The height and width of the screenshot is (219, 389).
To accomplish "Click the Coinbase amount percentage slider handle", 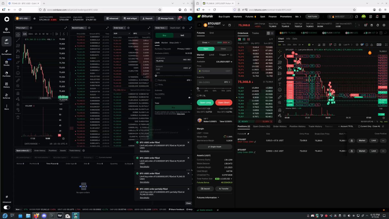I will pyautogui.click(x=156, y=76).
